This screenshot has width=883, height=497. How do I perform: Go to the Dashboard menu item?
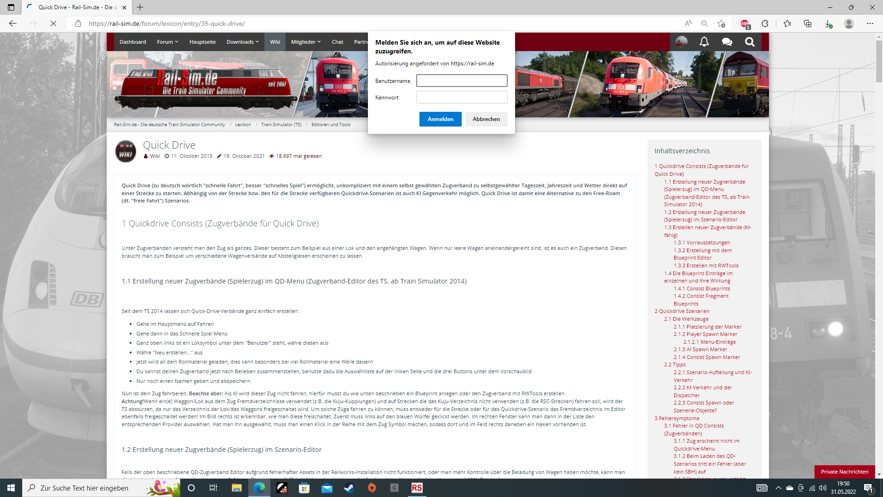tap(132, 42)
